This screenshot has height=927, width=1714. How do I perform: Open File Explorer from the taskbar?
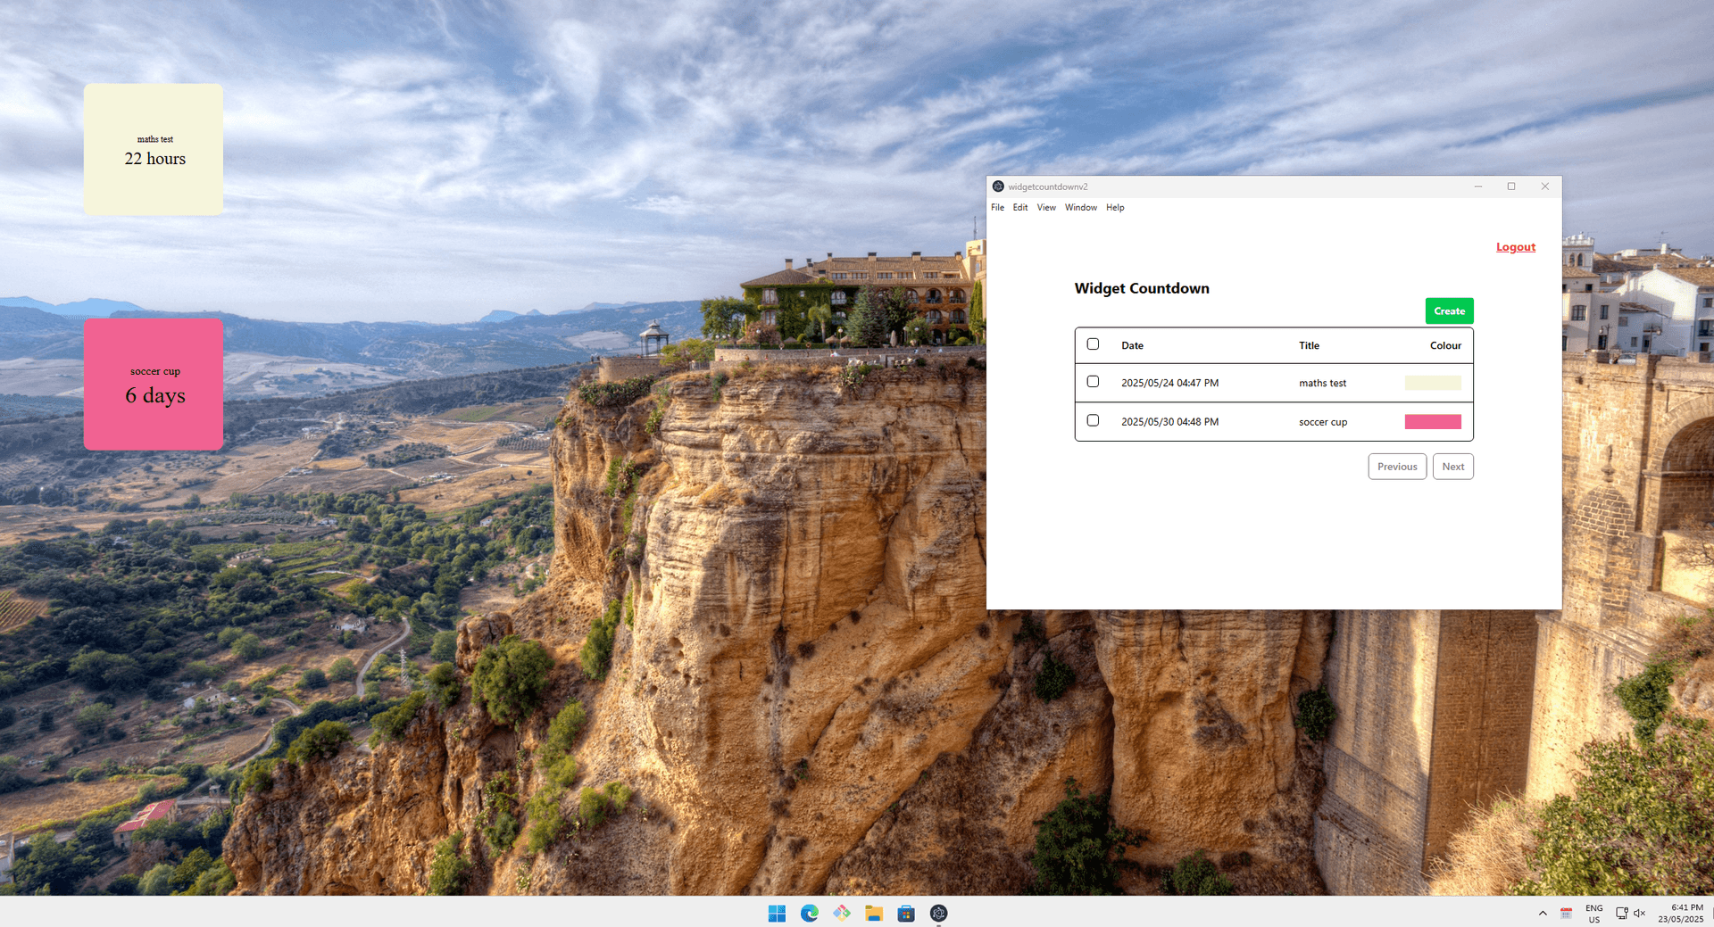pos(874,913)
